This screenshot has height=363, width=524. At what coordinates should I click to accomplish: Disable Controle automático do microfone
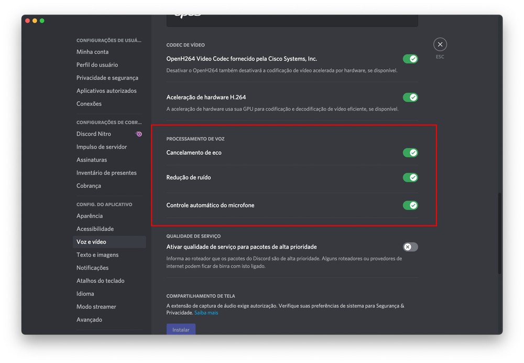pos(410,205)
